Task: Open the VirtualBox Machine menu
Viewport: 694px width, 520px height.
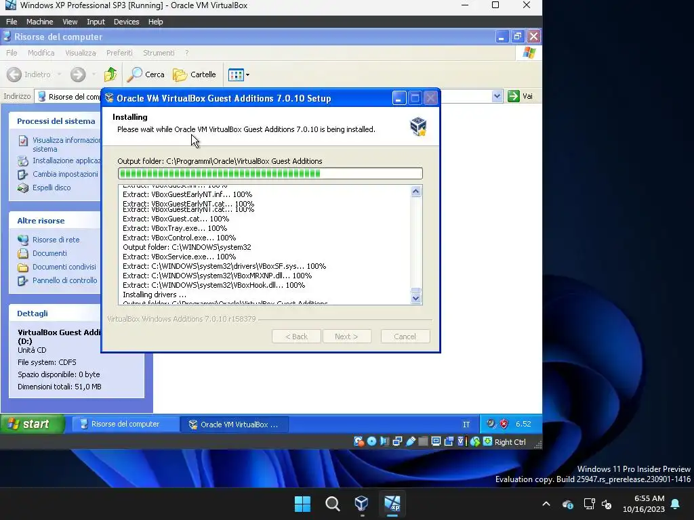Action: coord(39,22)
